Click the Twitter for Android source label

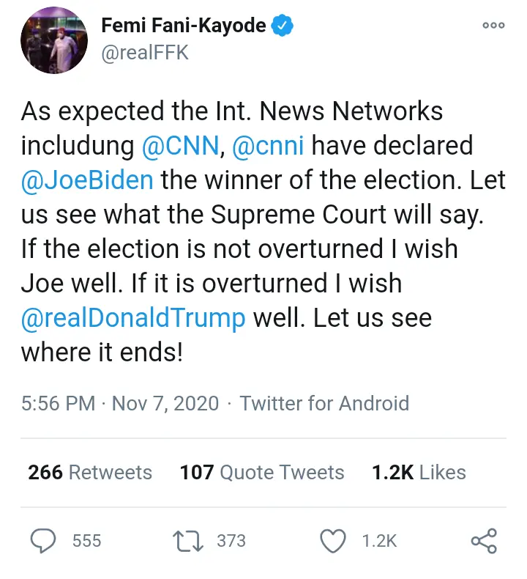324,403
